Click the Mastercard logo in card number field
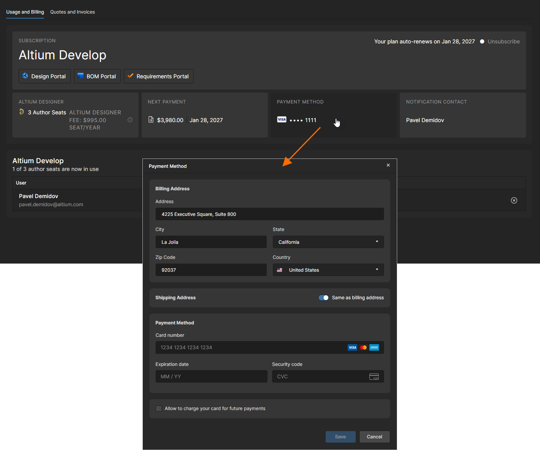The height and width of the screenshot is (450, 540). (x=363, y=348)
